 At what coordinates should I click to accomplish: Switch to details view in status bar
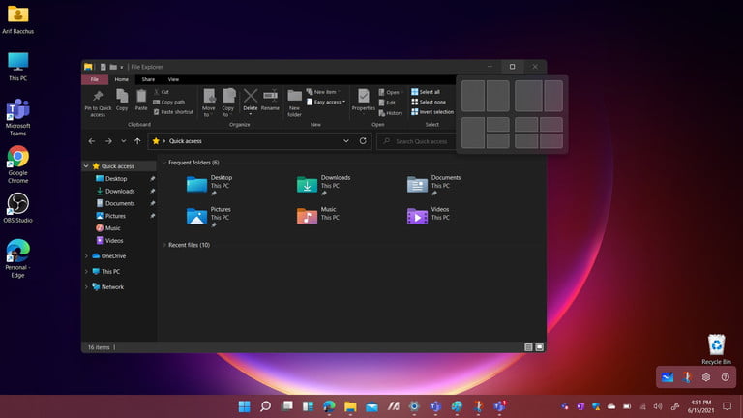pyautogui.click(x=528, y=346)
